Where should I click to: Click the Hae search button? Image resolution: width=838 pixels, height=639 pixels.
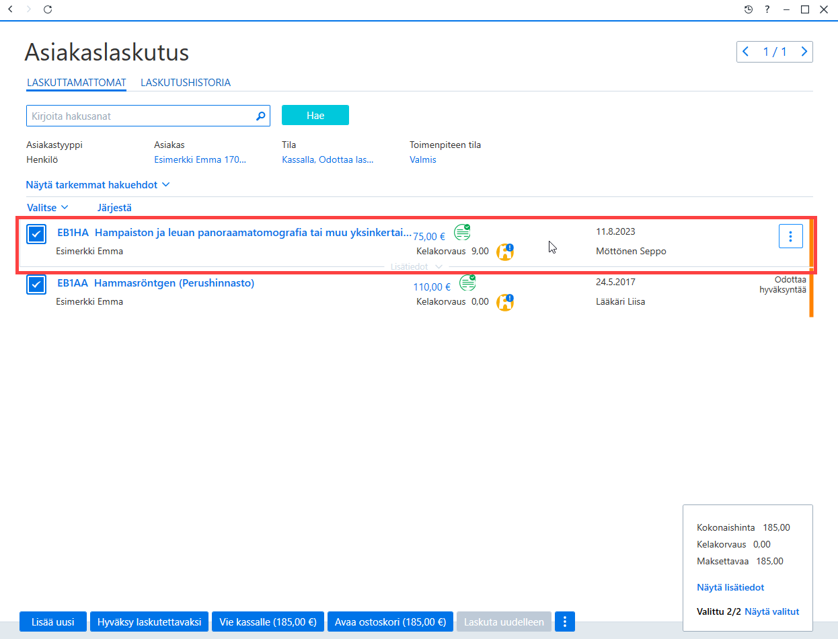(x=315, y=115)
